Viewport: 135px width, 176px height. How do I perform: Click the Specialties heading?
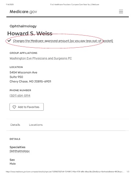(18, 147)
